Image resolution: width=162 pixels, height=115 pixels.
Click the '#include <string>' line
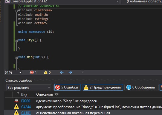pos(33,19)
